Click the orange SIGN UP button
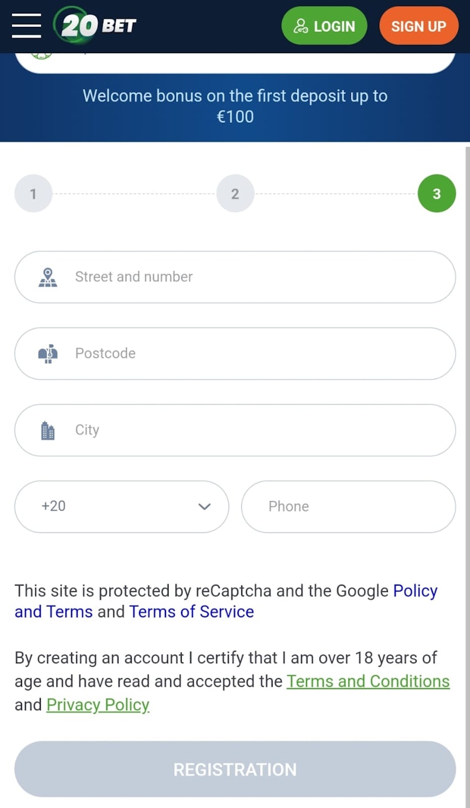470x808 pixels. 419,26
